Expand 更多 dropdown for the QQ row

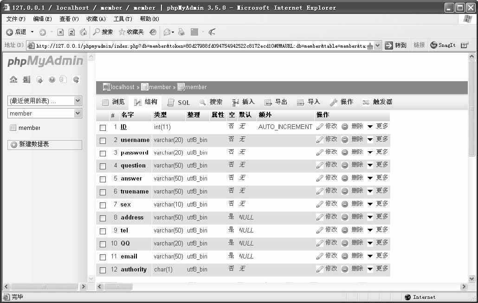(x=378, y=243)
